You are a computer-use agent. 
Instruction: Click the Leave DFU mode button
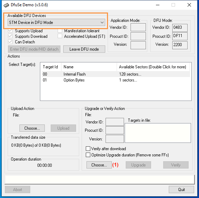(x=84, y=49)
